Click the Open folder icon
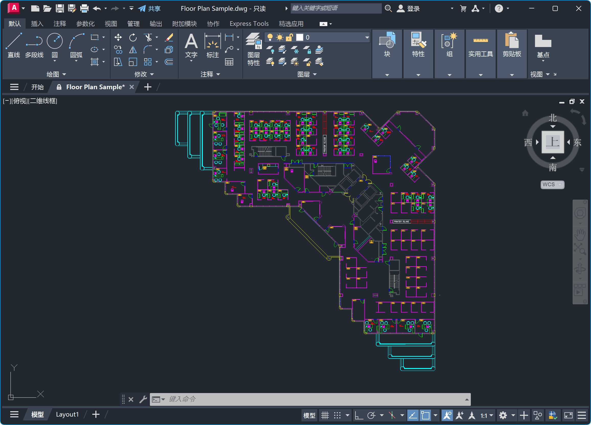The width and height of the screenshot is (591, 425). click(47, 8)
